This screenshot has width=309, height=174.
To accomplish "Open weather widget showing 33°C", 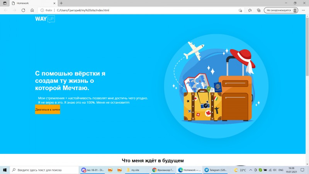I will coord(240,170).
